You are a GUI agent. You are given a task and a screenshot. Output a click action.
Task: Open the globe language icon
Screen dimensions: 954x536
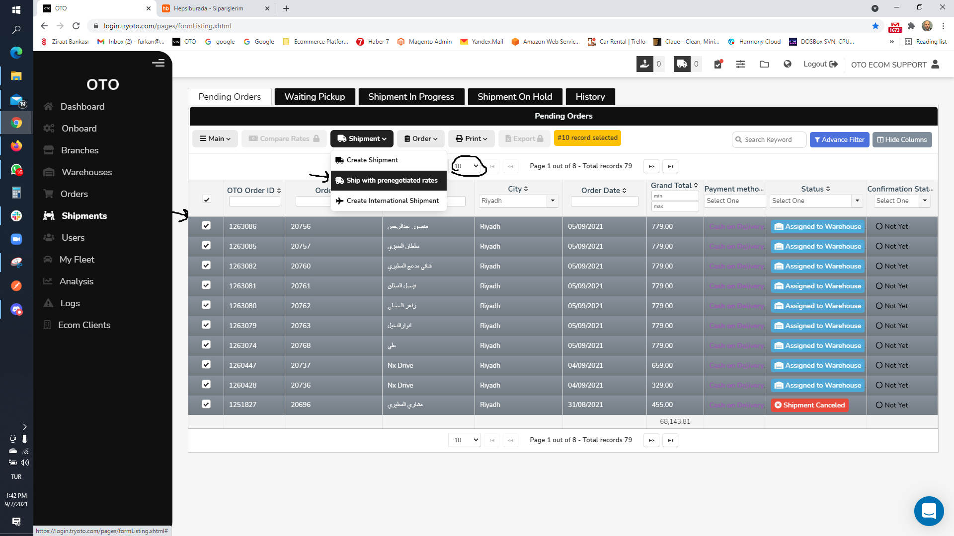(787, 64)
